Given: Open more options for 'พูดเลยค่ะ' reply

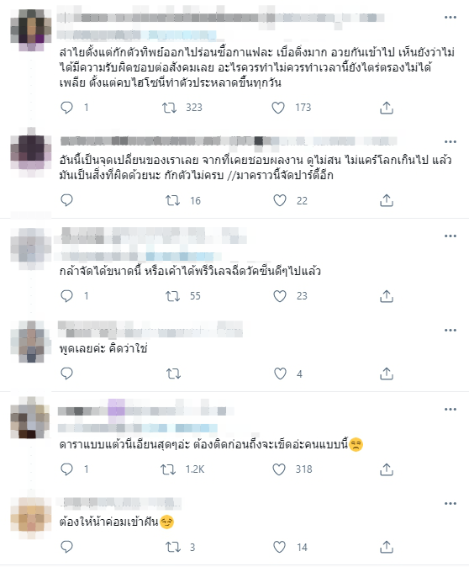Looking at the screenshot, I should pos(451,330).
